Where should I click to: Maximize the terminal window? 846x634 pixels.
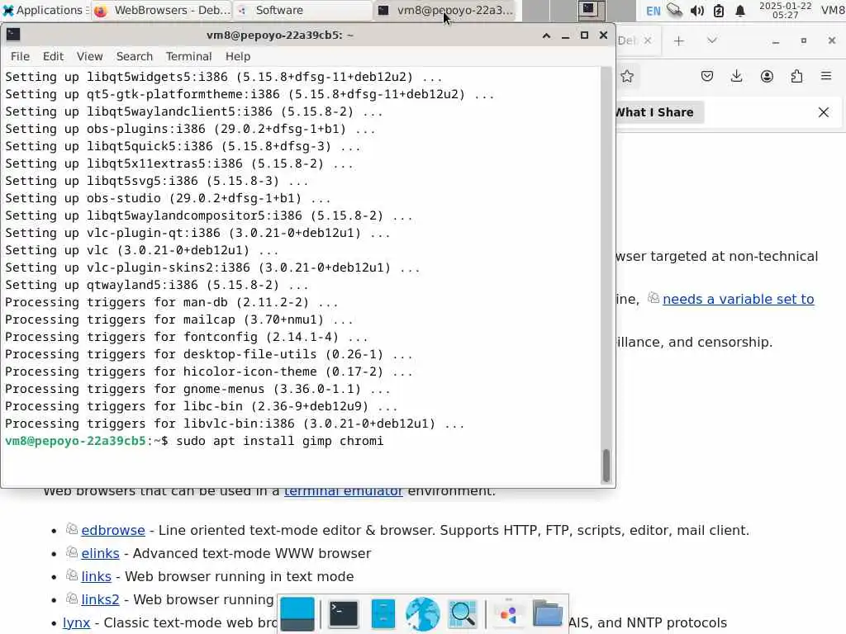click(584, 35)
